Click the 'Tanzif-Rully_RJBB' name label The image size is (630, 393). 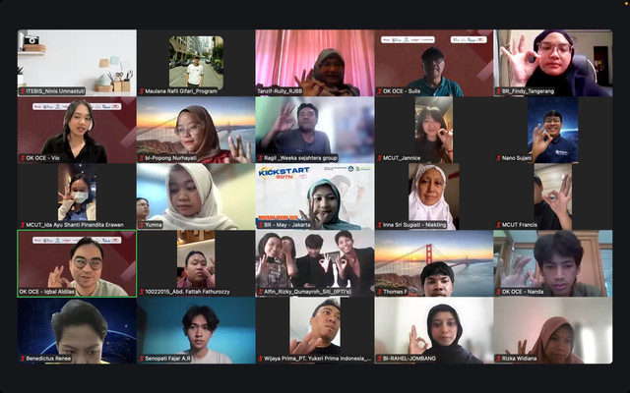(x=280, y=91)
